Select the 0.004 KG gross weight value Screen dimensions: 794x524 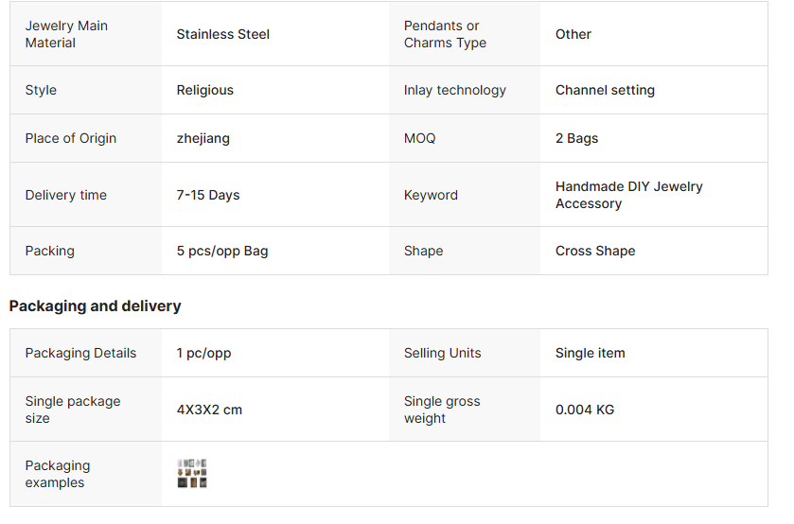click(585, 410)
